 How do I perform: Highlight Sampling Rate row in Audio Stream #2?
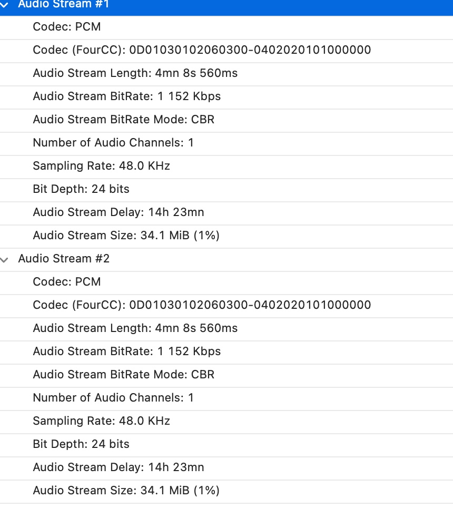pos(102,421)
